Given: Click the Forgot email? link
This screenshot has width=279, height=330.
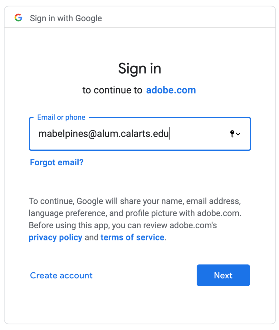Looking at the screenshot, I should point(57,162).
